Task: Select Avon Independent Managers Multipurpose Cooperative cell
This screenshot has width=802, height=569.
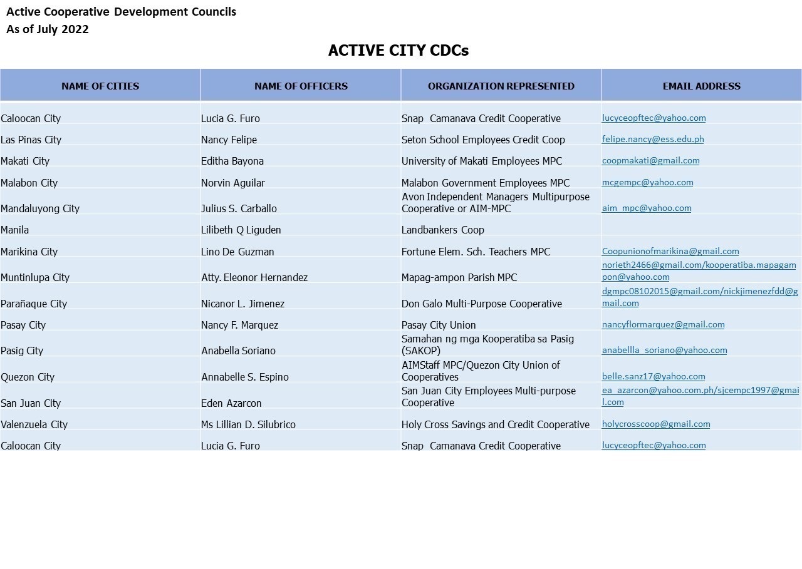Action: click(x=501, y=202)
